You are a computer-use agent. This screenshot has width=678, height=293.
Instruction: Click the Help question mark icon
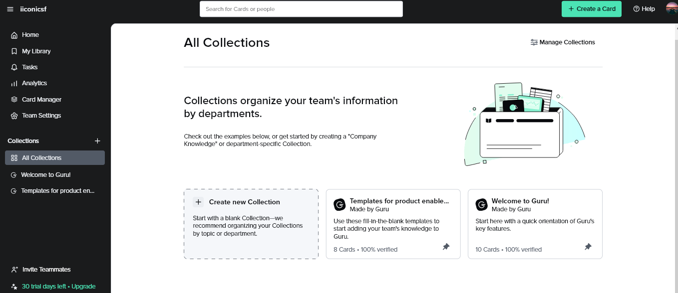coord(637,9)
